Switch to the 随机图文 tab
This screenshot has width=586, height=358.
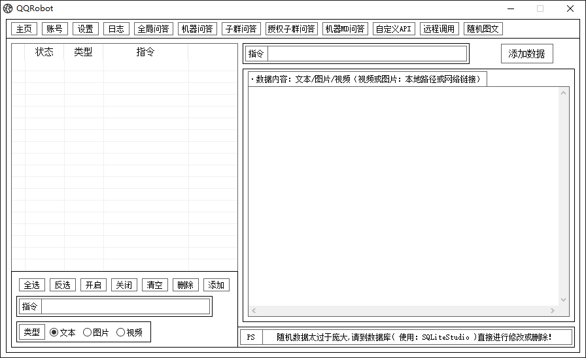(483, 29)
